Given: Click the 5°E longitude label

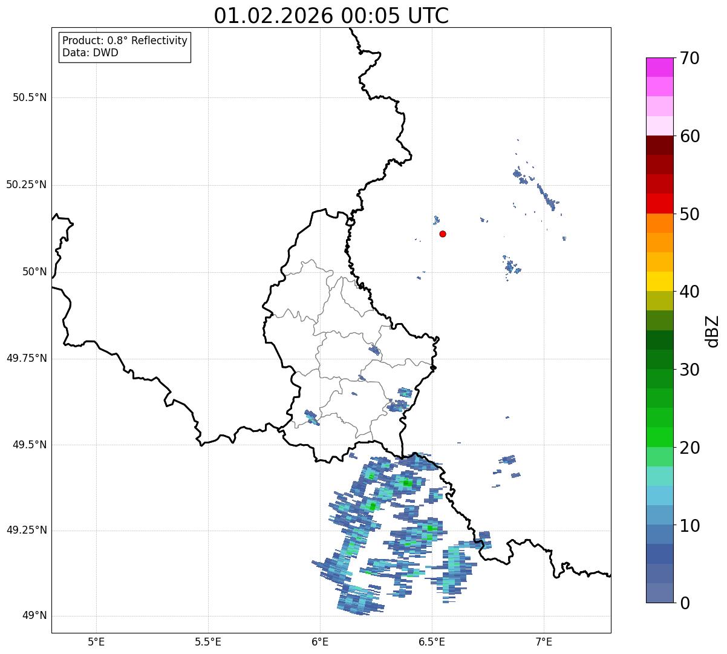Looking at the screenshot, I should pyautogui.click(x=96, y=642).
